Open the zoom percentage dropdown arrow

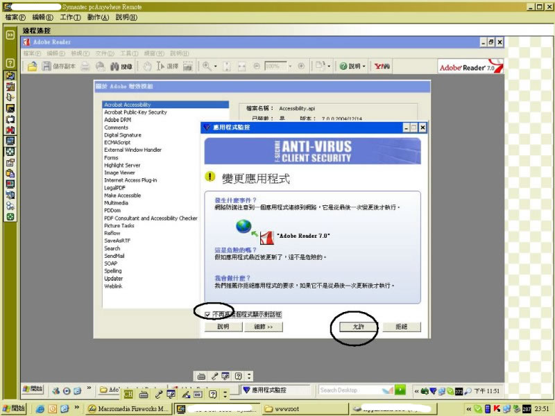[290, 66]
